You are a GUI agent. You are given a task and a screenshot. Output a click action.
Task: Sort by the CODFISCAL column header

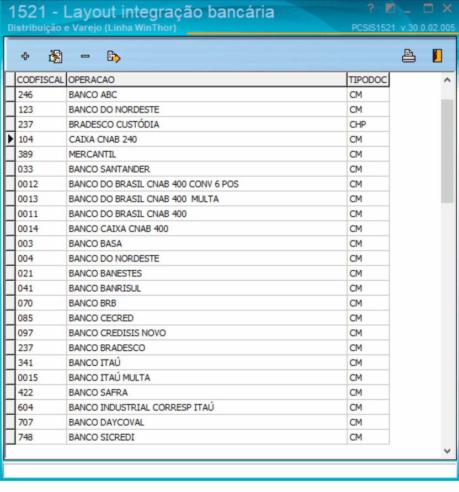41,79
